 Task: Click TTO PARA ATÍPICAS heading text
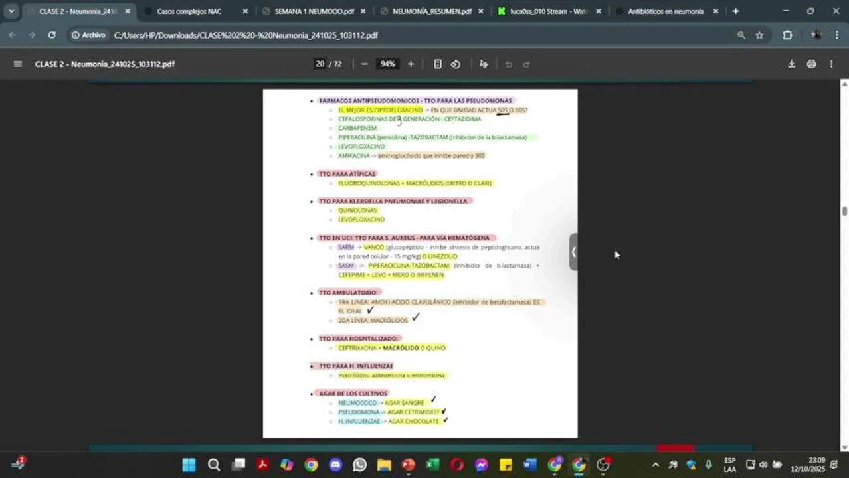click(x=347, y=174)
